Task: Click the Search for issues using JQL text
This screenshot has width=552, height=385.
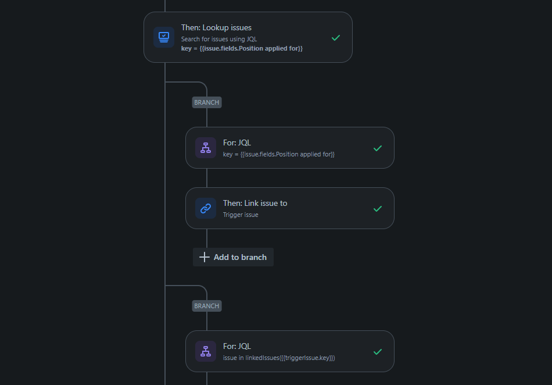Action: tap(219, 39)
